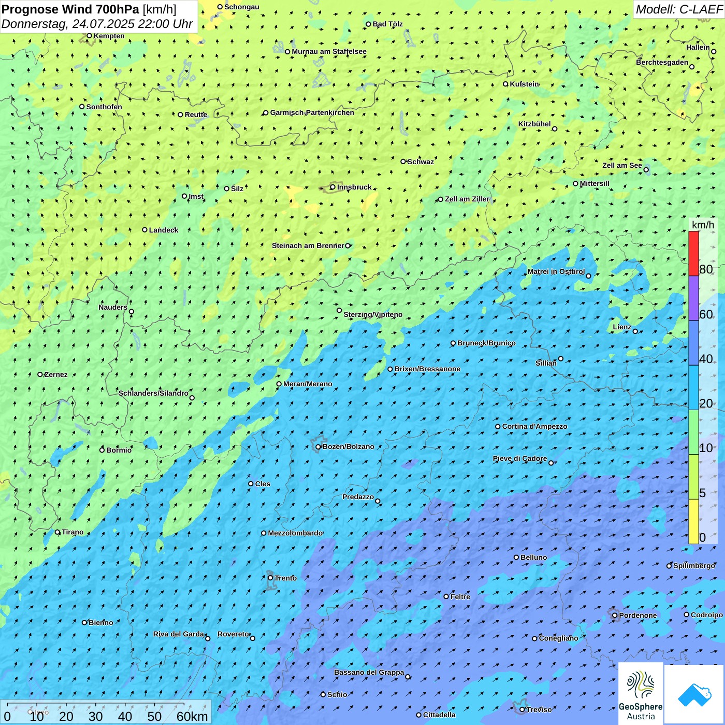The image size is (725, 725).
Task: Click the Hallein location dot
Action: pyautogui.click(x=713, y=52)
